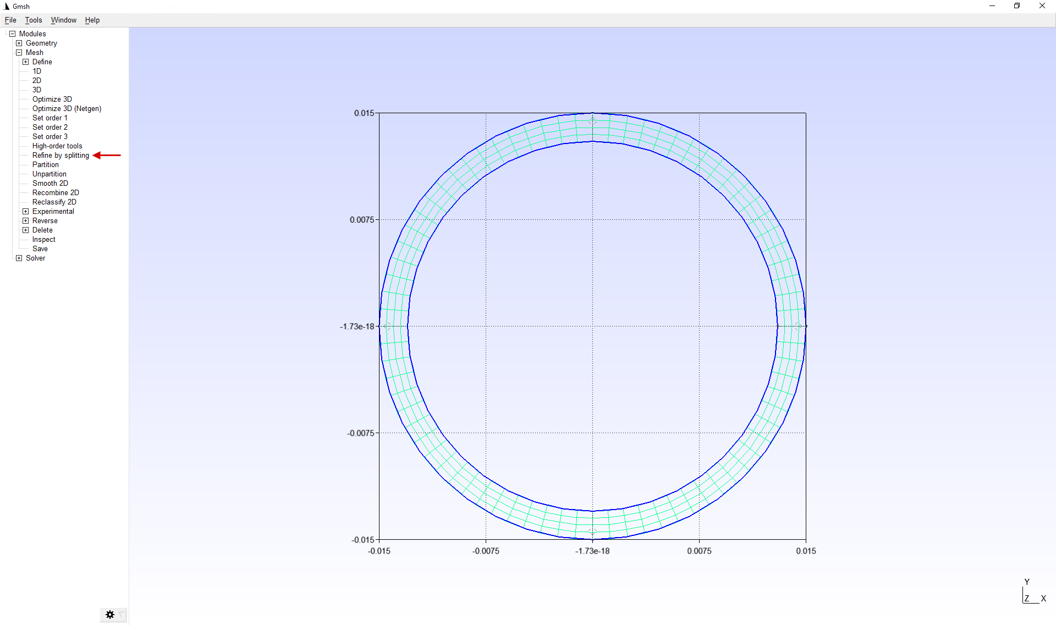The width and height of the screenshot is (1056, 625).
Task: Open the Help menu
Action: [92, 20]
